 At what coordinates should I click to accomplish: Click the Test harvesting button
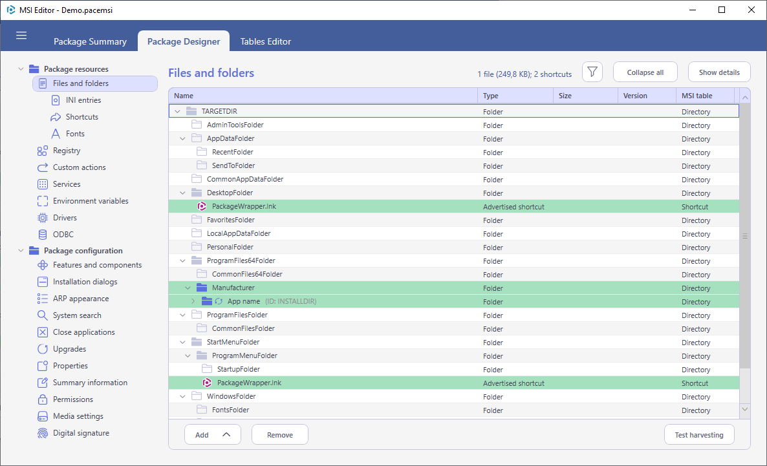pyautogui.click(x=699, y=435)
